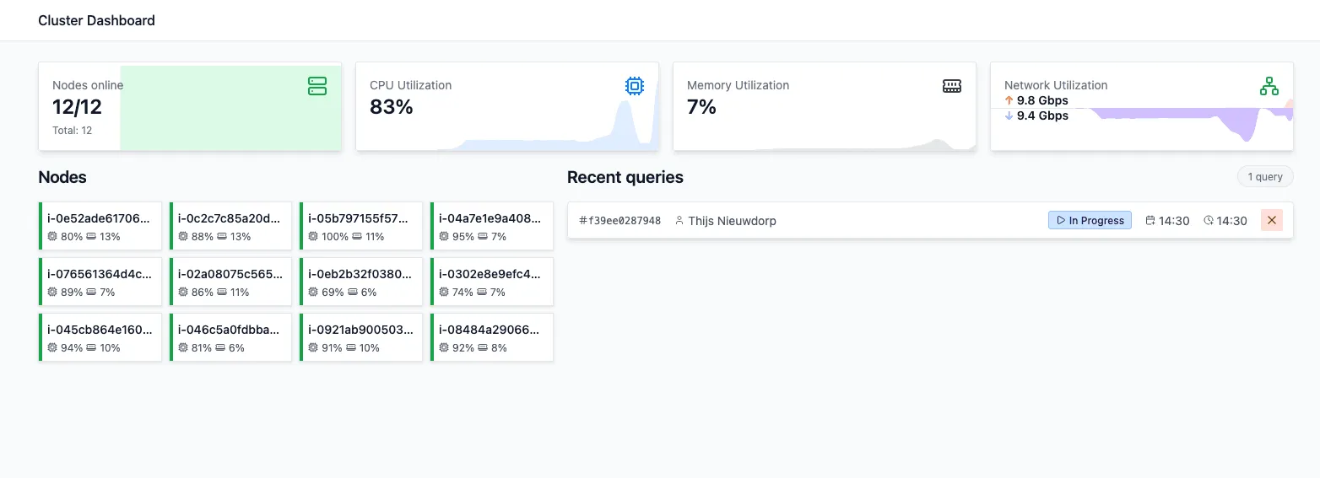Click the Cluster Dashboard title
Image resolution: width=1320 pixels, height=478 pixels.
96,20
